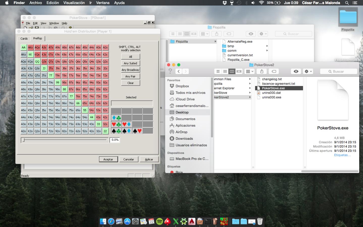This screenshot has height=227, width=363.
Task: Toggle the AKo hand cell
Action: point(23,55)
